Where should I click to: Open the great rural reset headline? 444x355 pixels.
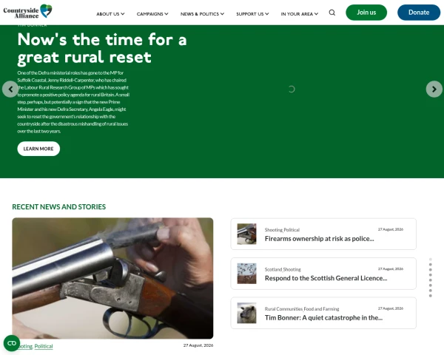pos(102,48)
